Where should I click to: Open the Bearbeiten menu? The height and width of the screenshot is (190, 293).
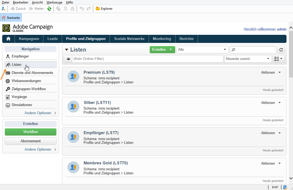click(x=21, y=2)
